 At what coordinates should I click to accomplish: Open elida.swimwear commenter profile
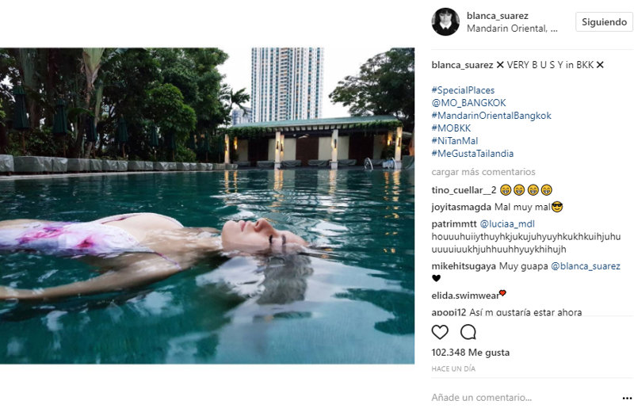[x=465, y=296]
